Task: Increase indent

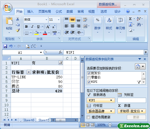Action: click(x=73, y=33)
